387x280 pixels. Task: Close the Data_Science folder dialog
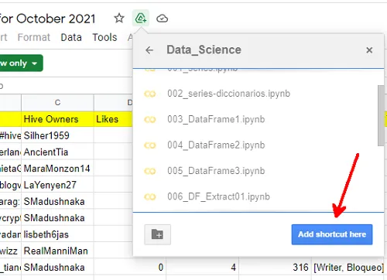[369, 50]
